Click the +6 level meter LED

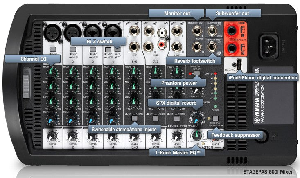tap(215, 78)
